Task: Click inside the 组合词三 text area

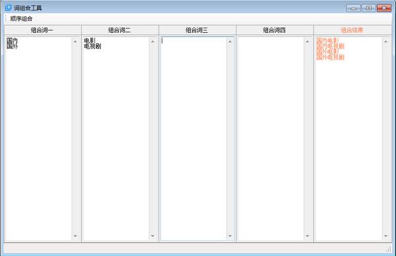Action: 193,139
